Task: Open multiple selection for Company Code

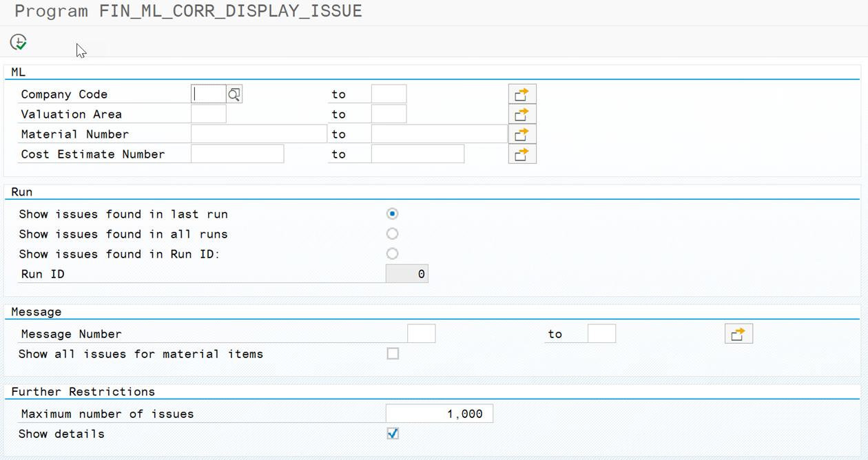Action: point(521,94)
